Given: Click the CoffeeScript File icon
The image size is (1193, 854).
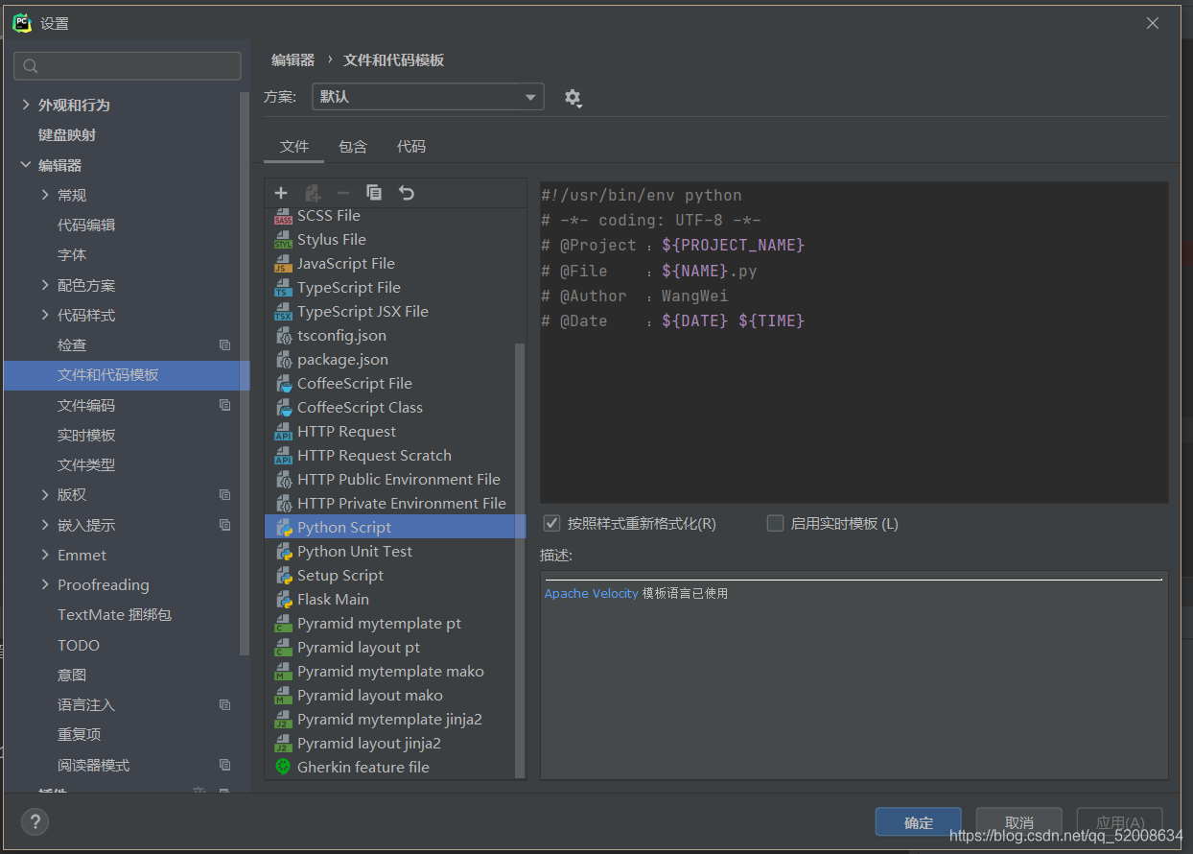Looking at the screenshot, I should [283, 384].
